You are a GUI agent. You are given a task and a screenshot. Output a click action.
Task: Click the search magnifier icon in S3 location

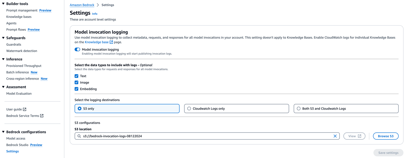(79, 136)
